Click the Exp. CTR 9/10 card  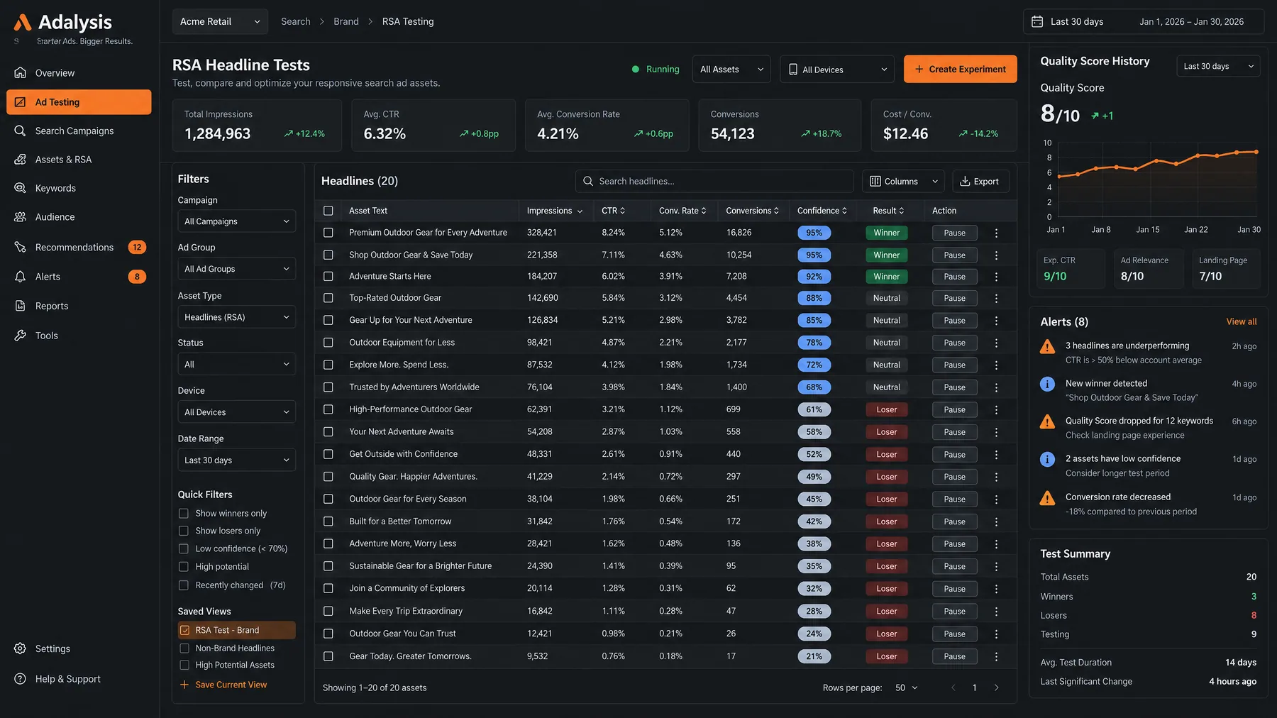pos(1070,268)
